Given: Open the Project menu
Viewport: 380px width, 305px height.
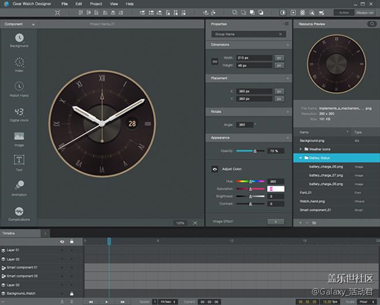Looking at the screenshot, I should click(96, 4).
